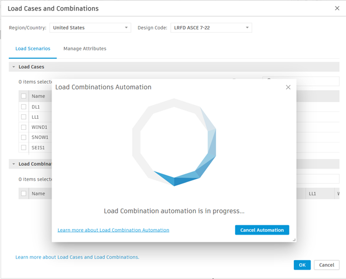Collapse the Load Cases section

[14, 67]
